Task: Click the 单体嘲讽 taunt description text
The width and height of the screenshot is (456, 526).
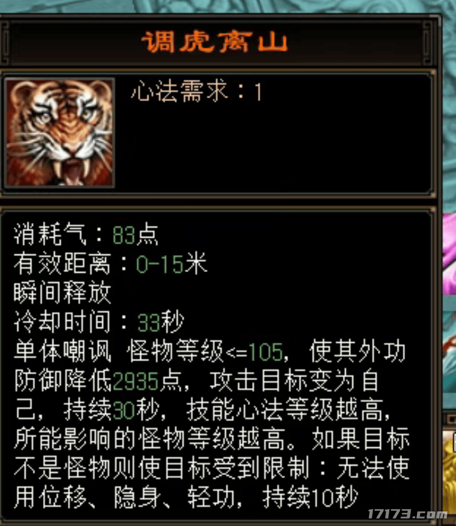Action: pos(62,352)
